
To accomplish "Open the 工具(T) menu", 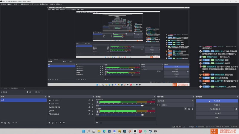I will [x=52, y=4].
